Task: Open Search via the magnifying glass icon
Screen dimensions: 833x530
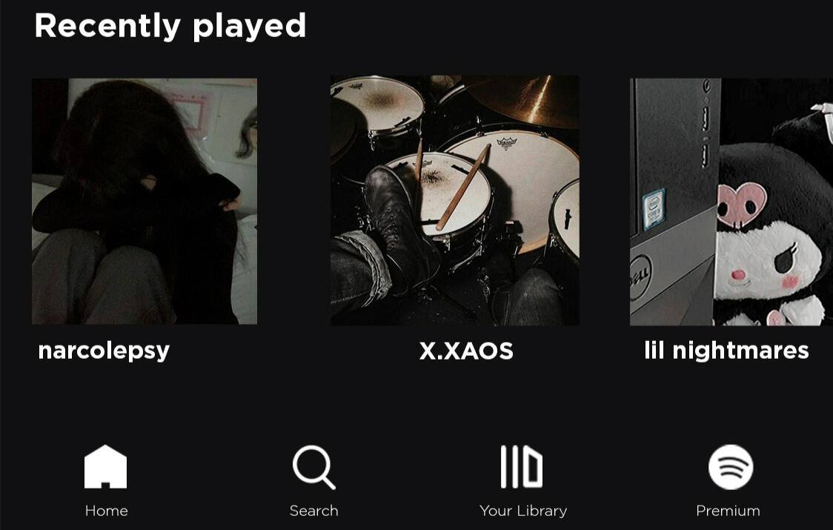Action: 314,467
